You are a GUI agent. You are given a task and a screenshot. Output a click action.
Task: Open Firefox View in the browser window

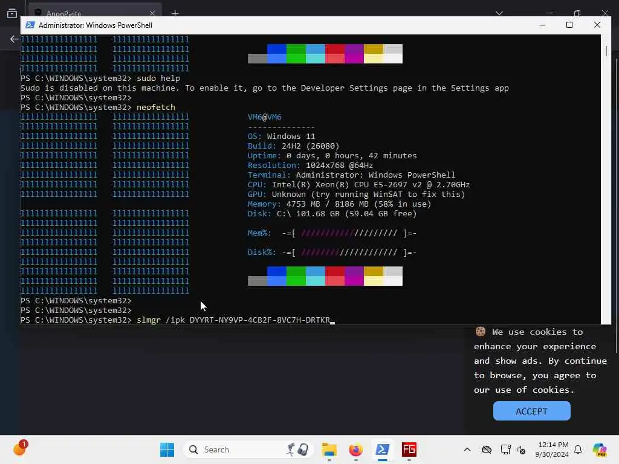[x=12, y=13]
